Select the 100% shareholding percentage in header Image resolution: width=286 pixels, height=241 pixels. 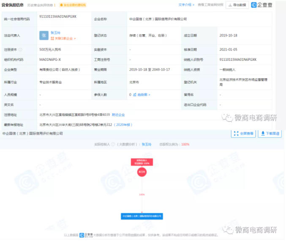click(x=185, y=145)
